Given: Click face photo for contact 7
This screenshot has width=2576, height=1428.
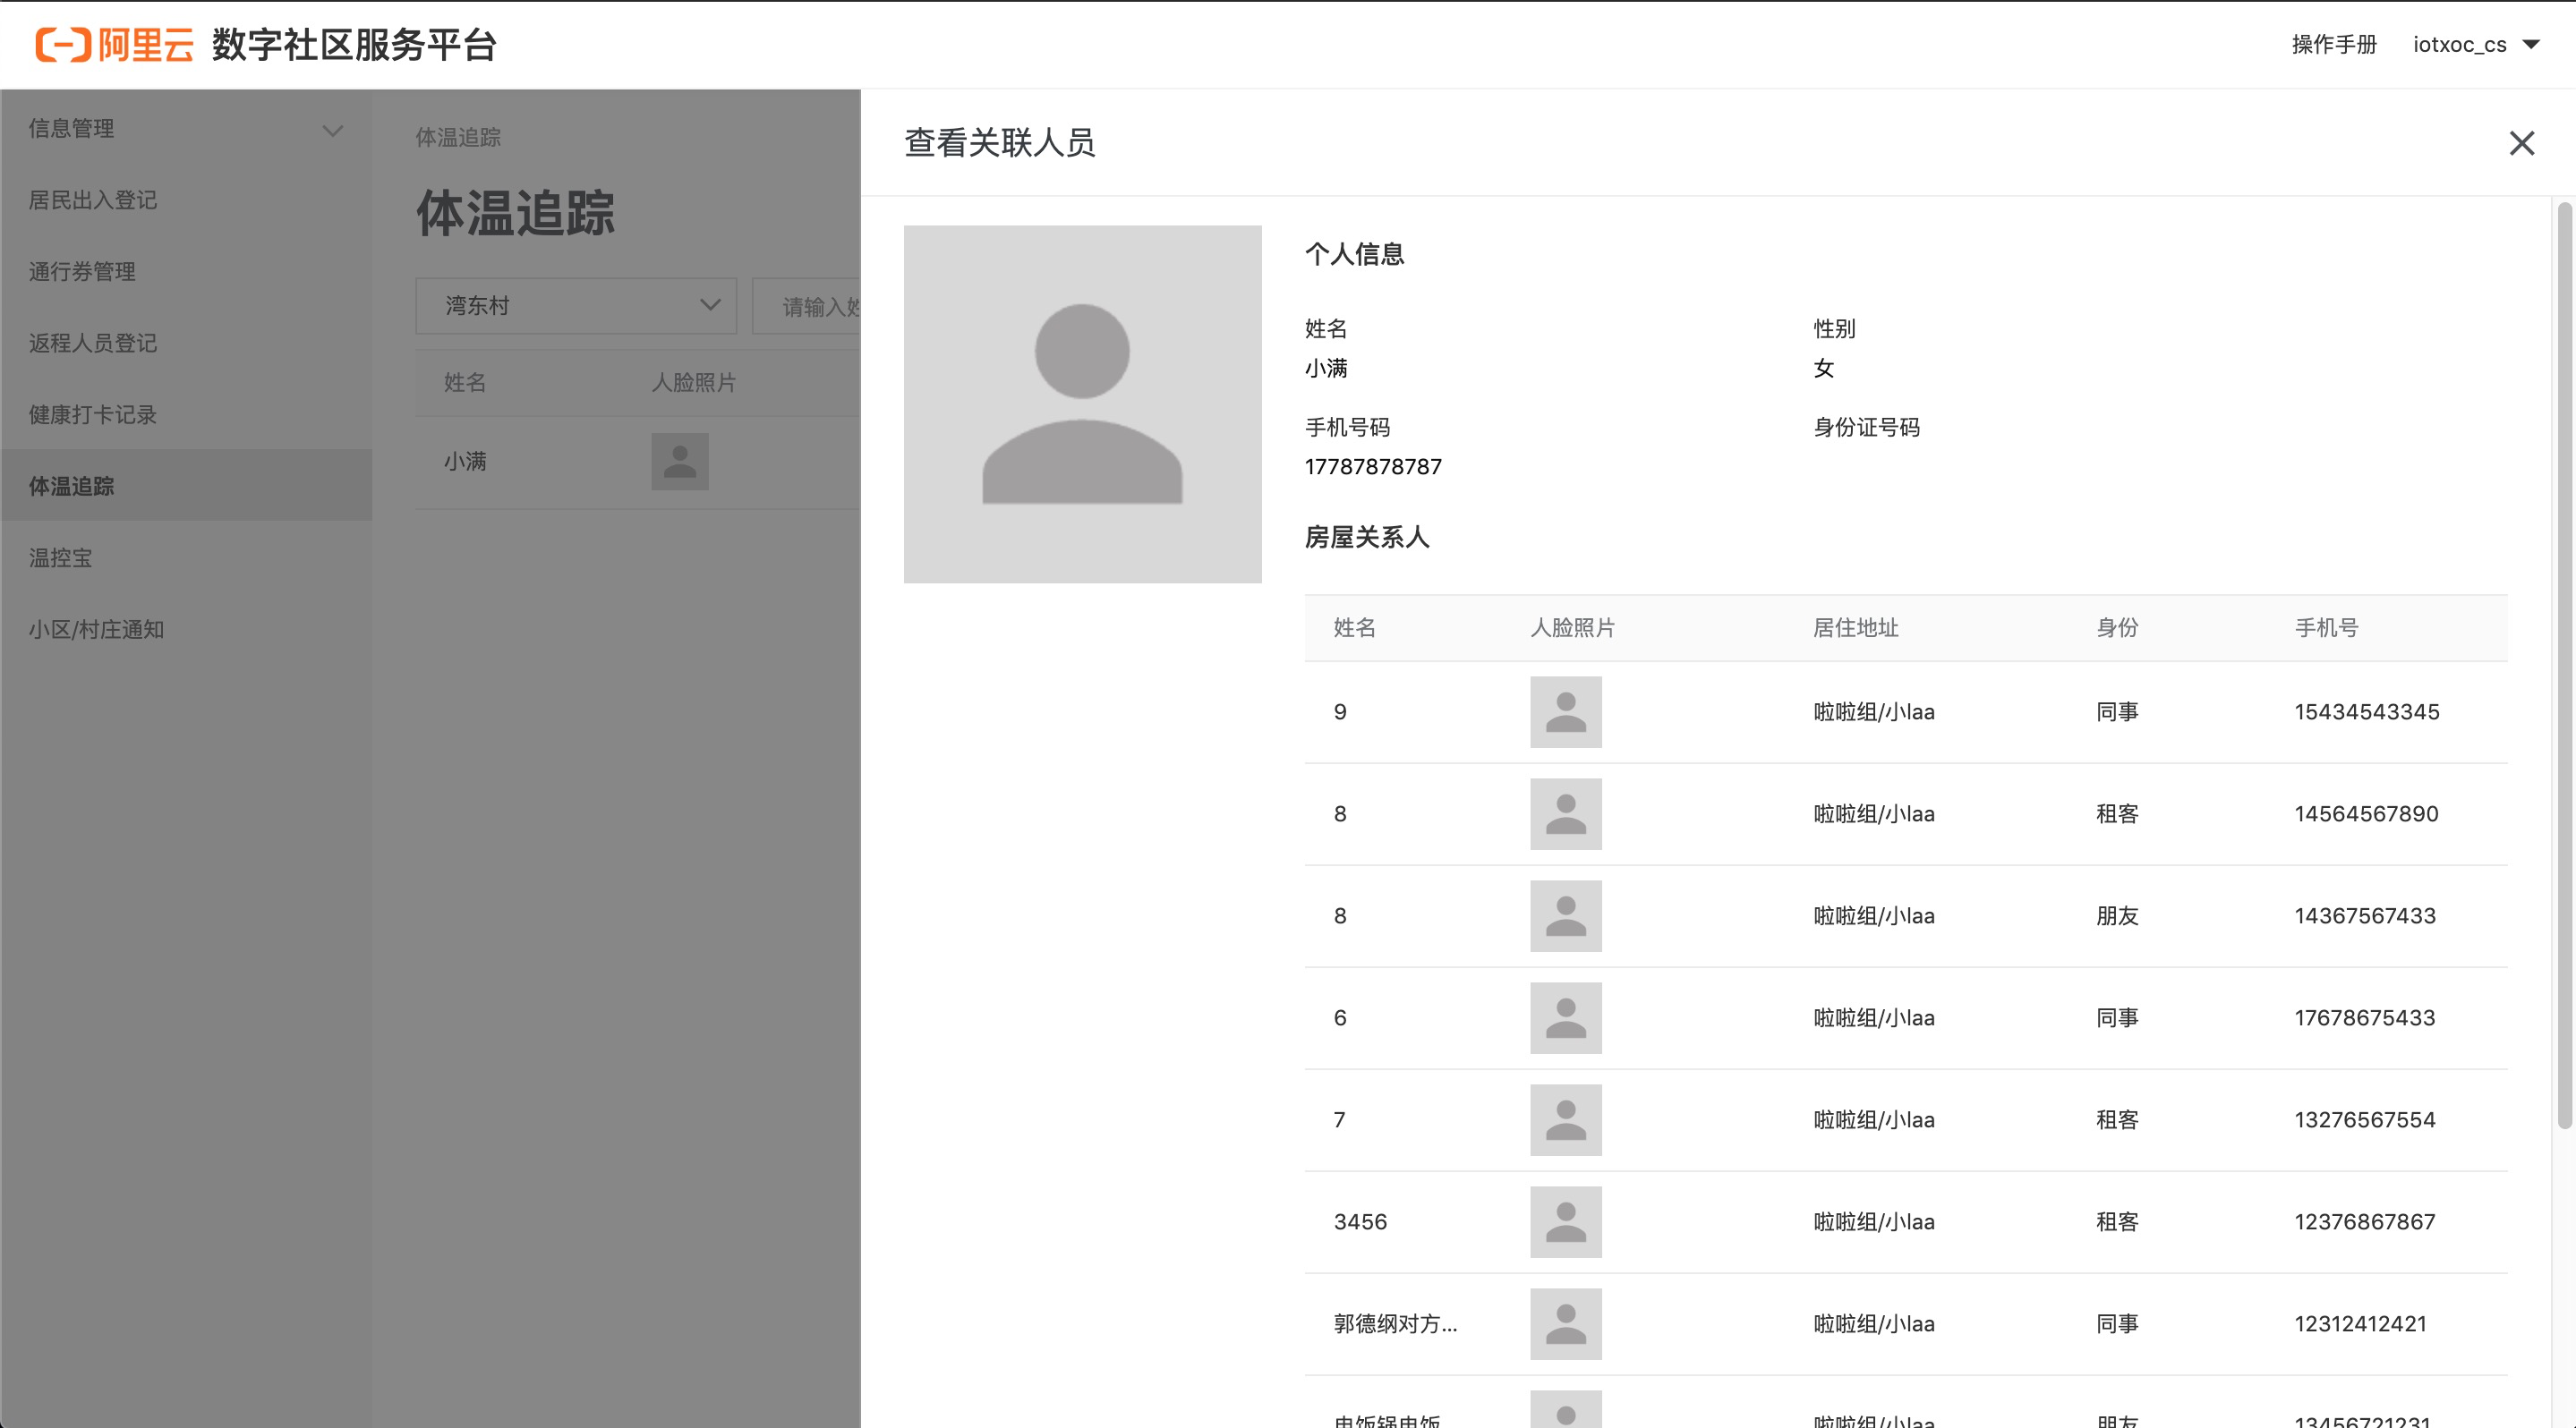Looking at the screenshot, I should 1565,1120.
